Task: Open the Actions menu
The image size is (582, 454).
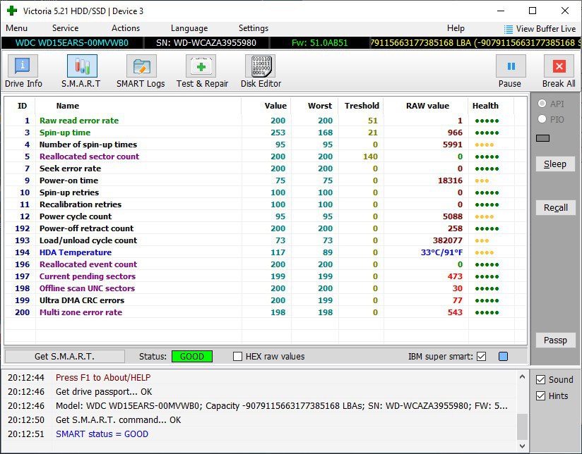Action: pos(126,28)
